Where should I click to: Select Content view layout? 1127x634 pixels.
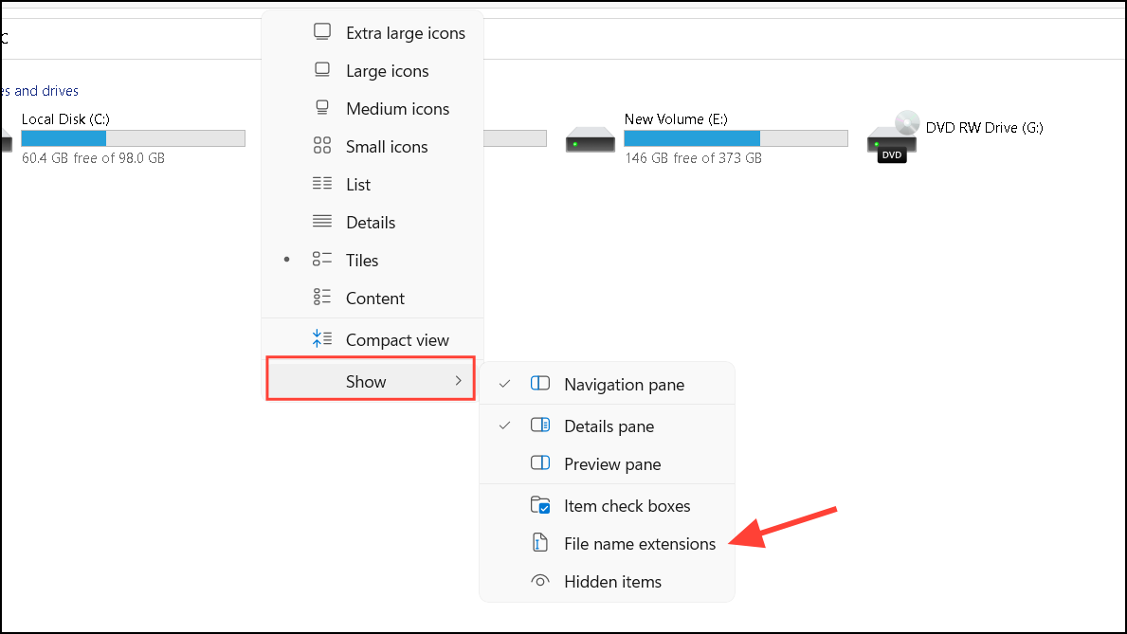tap(374, 298)
